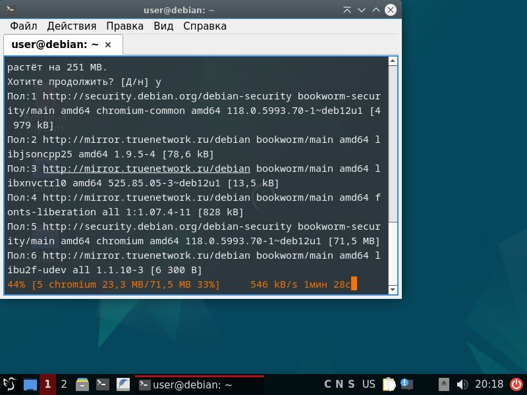Open the Файл menu
The height and width of the screenshot is (395, 527).
(x=23, y=26)
